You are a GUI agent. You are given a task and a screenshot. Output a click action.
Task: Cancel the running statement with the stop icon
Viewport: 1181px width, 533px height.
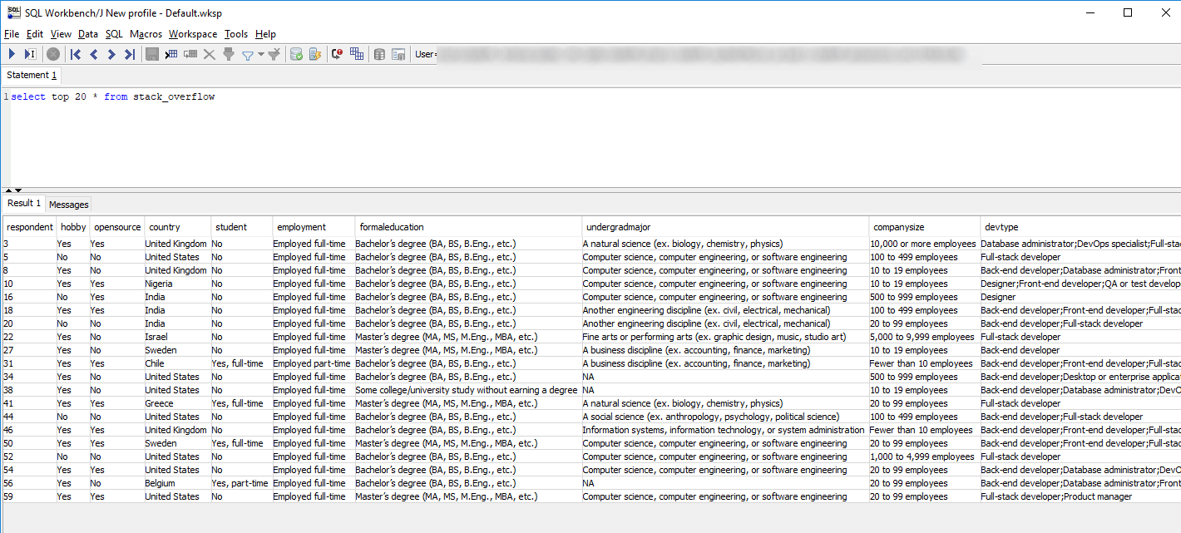click(x=53, y=54)
